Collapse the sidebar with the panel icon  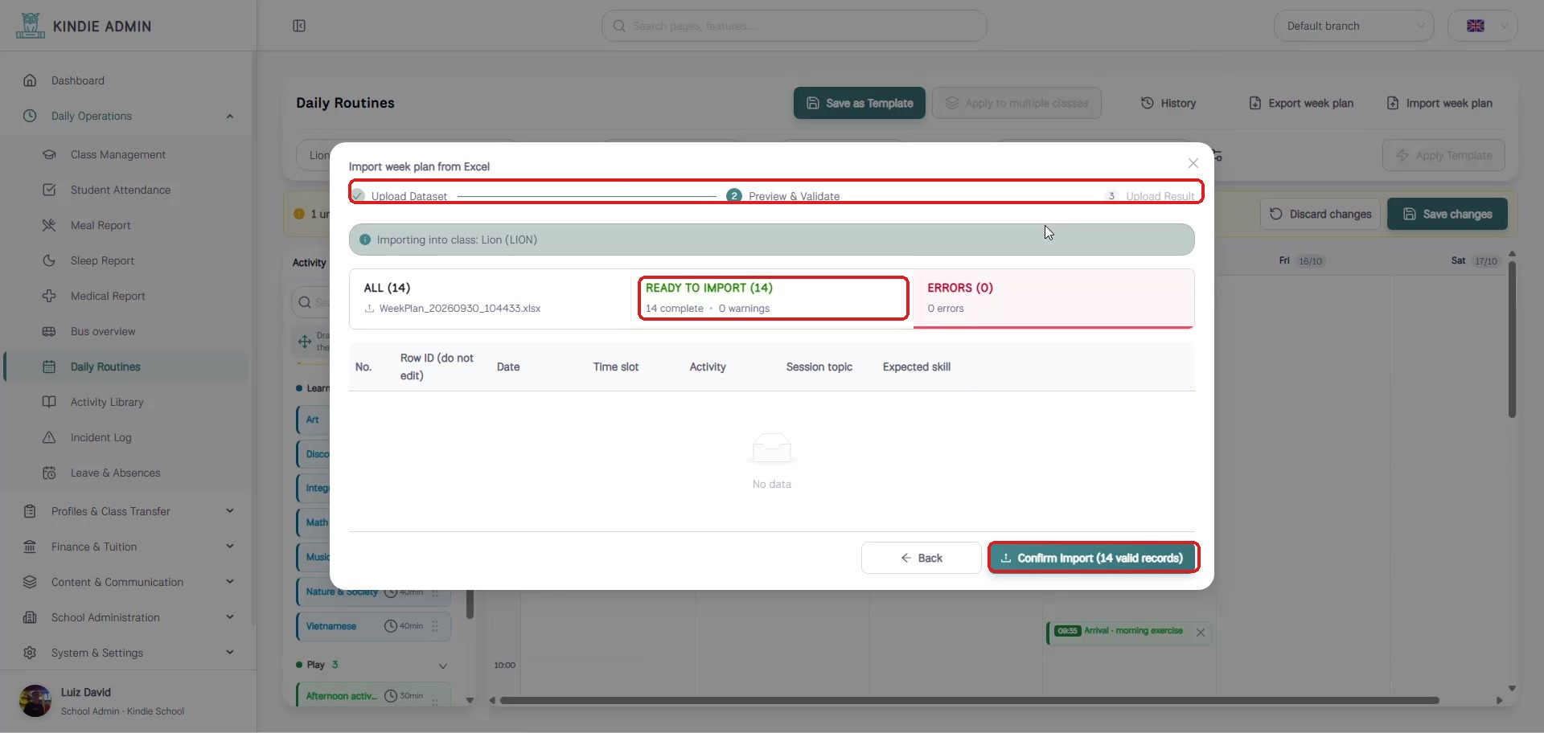coord(299,26)
